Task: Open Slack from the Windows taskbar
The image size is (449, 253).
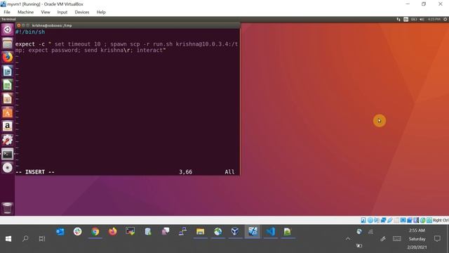Action: click(78, 231)
